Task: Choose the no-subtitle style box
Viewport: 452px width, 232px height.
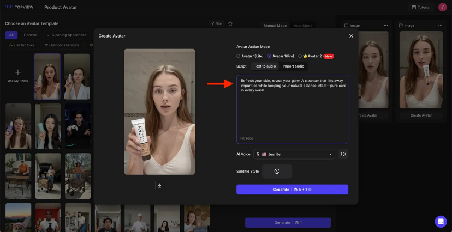Action: pyautogui.click(x=277, y=172)
